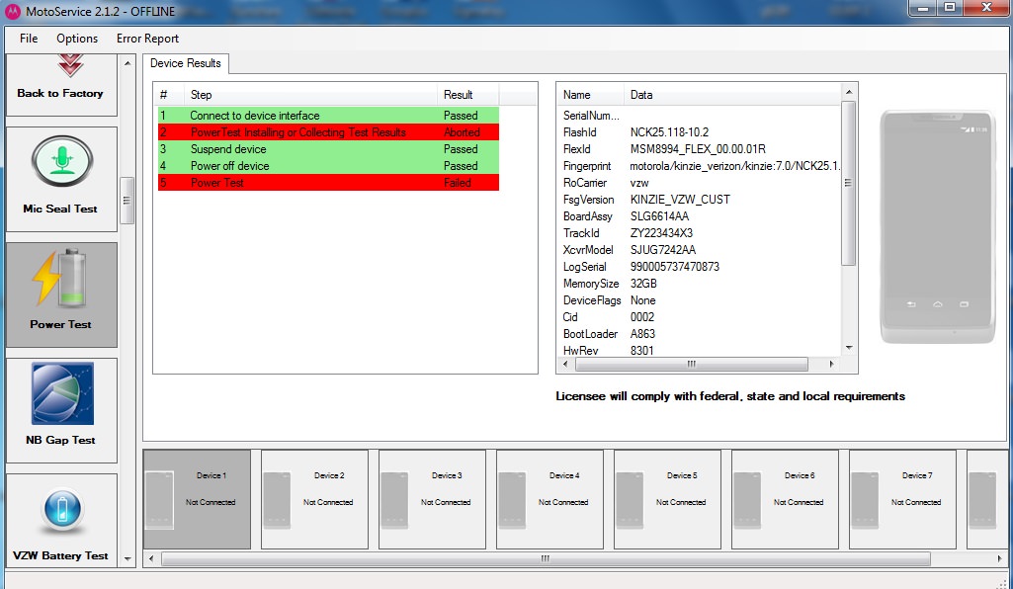Start the VZW Battery Test
The height and width of the screenshot is (589, 1013).
tap(61, 521)
